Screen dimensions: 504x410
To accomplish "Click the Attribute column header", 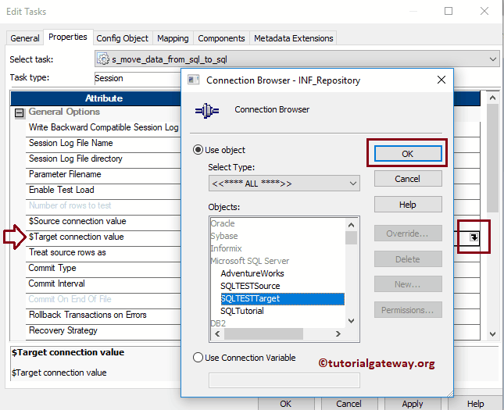I will coord(96,98).
